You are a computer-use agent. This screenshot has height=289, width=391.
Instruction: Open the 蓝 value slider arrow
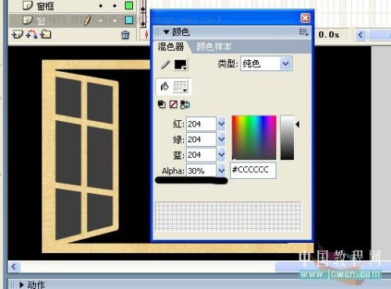point(221,155)
